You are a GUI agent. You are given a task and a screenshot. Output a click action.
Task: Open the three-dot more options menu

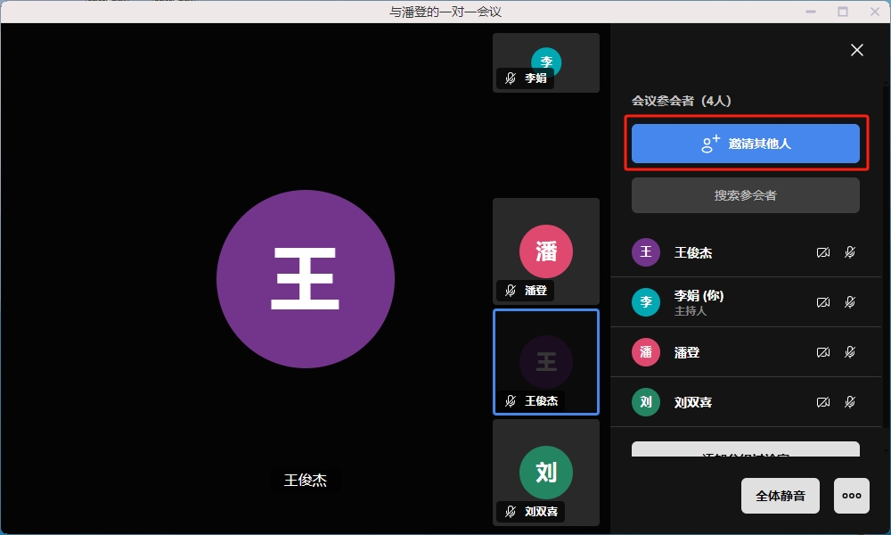pos(851,496)
